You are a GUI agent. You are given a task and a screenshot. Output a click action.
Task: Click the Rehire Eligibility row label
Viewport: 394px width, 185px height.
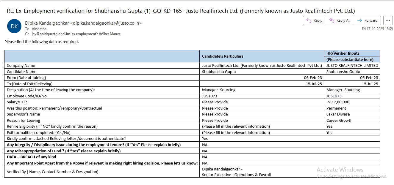52,126
